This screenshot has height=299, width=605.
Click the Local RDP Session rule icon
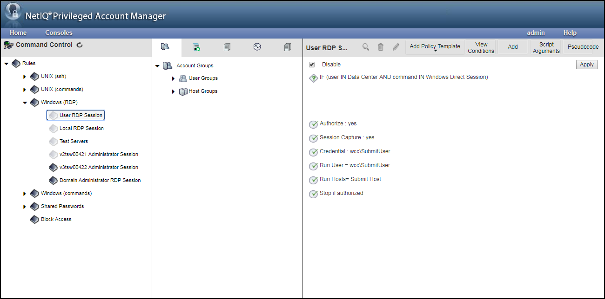(53, 128)
